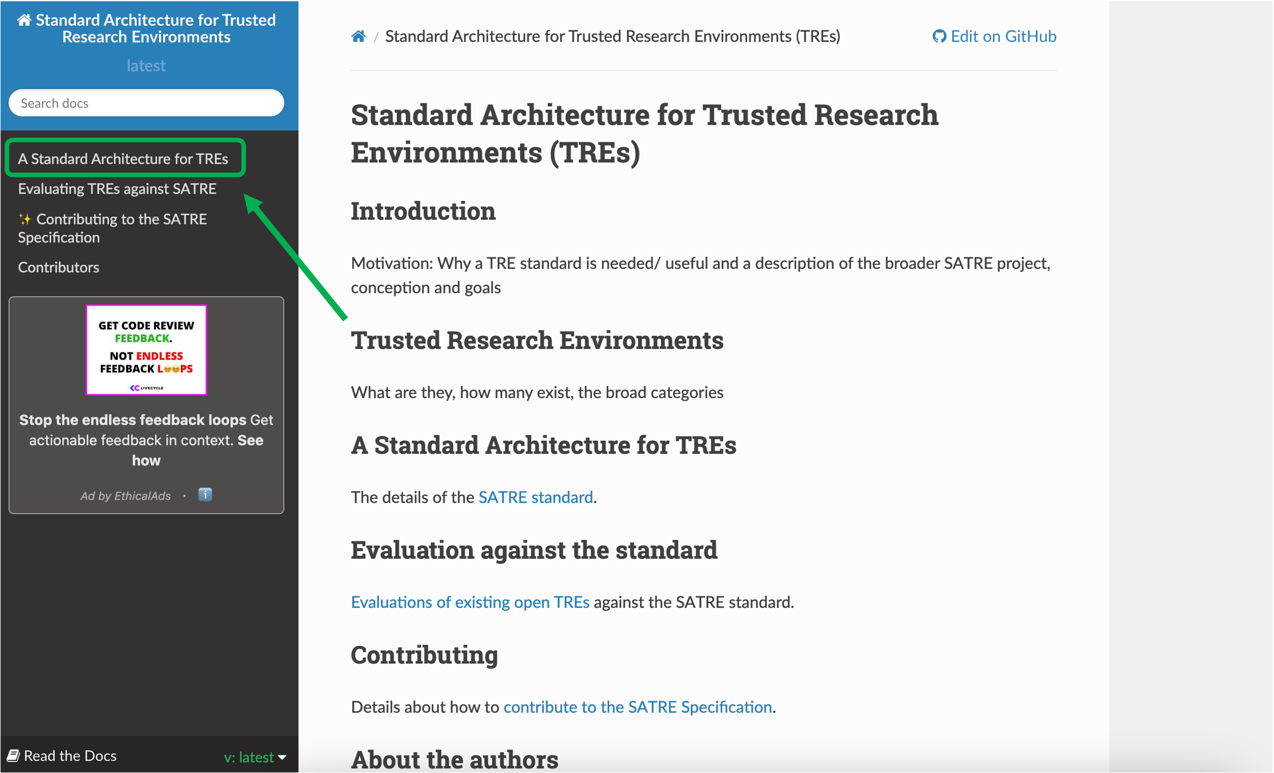Image resolution: width=1274 pixels, height=773 pixels.
Task: Click the Livecycle logo in the ad
Action: pos(146,388)
